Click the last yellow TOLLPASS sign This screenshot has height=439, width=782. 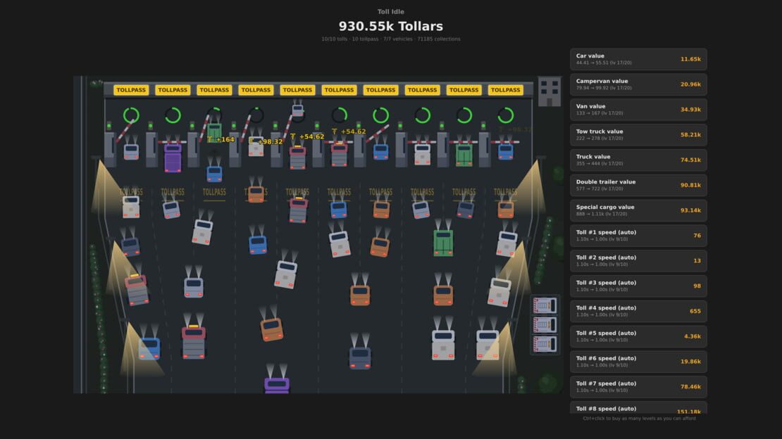[504, 90]
